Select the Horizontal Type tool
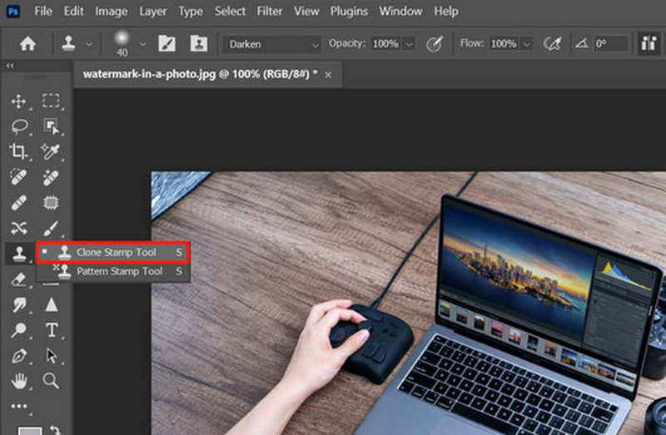This screenshot has width=666, height=435. click(52, 329)
